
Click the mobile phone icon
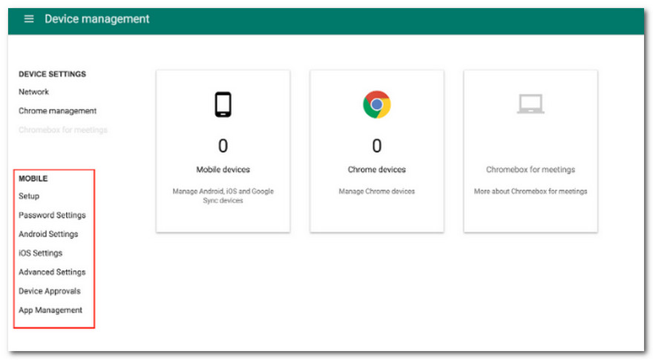(x=223, y=104)
